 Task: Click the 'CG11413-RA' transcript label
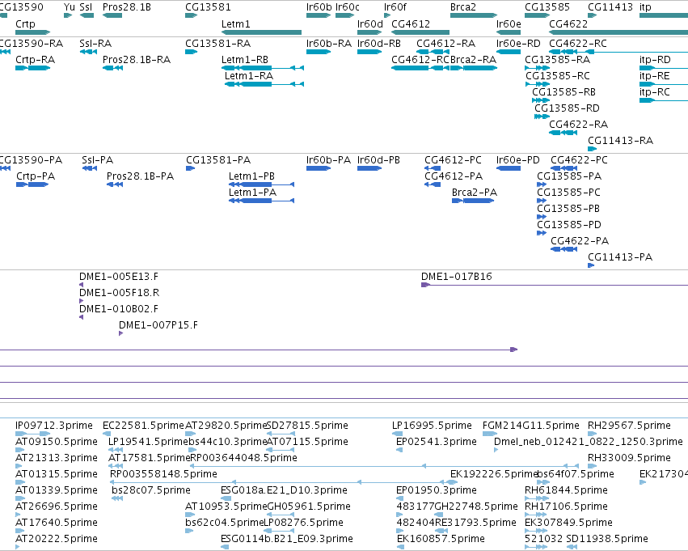[620, 141]
